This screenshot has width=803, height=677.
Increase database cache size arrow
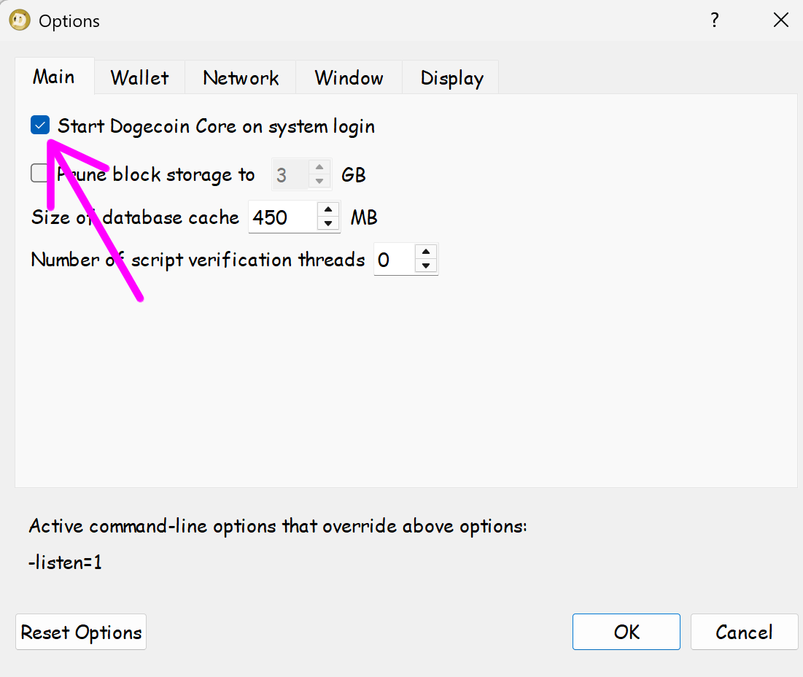tap(328, 209)
